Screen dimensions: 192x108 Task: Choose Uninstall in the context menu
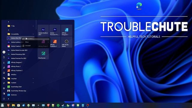[x=36, y=46]
